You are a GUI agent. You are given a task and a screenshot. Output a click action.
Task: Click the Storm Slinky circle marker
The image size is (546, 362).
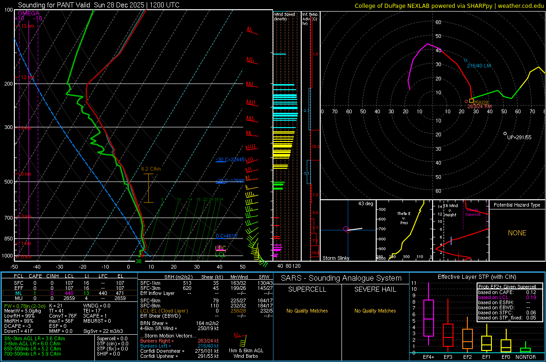(x=346, y=229)
